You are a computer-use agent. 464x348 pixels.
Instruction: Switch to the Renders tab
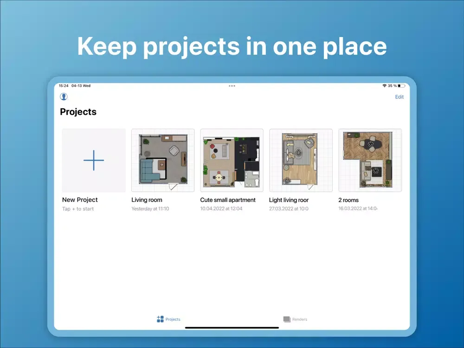[295, 319]
